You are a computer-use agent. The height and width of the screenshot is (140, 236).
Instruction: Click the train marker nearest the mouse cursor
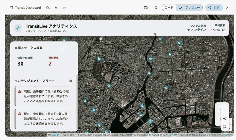click(160, 39)
